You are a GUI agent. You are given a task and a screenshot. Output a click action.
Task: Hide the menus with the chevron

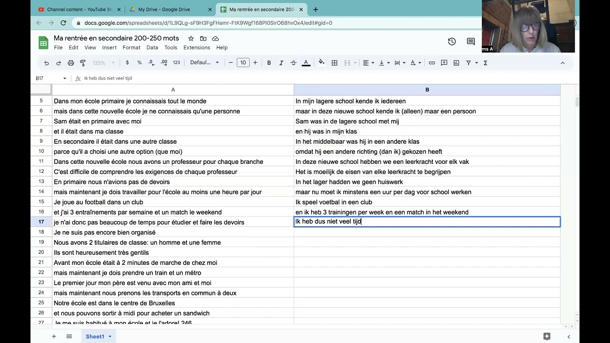(562, 63)
